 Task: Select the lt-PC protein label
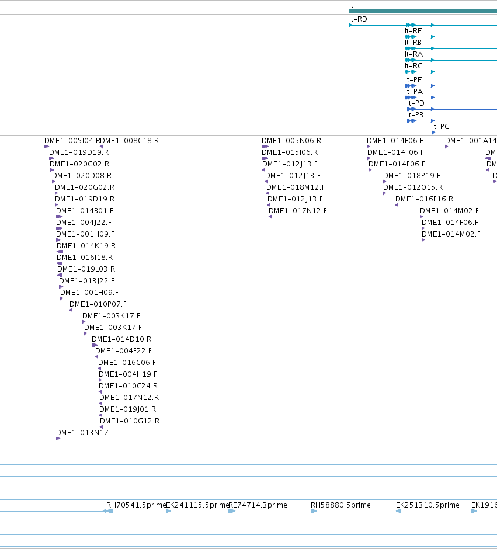pos(441,126)
